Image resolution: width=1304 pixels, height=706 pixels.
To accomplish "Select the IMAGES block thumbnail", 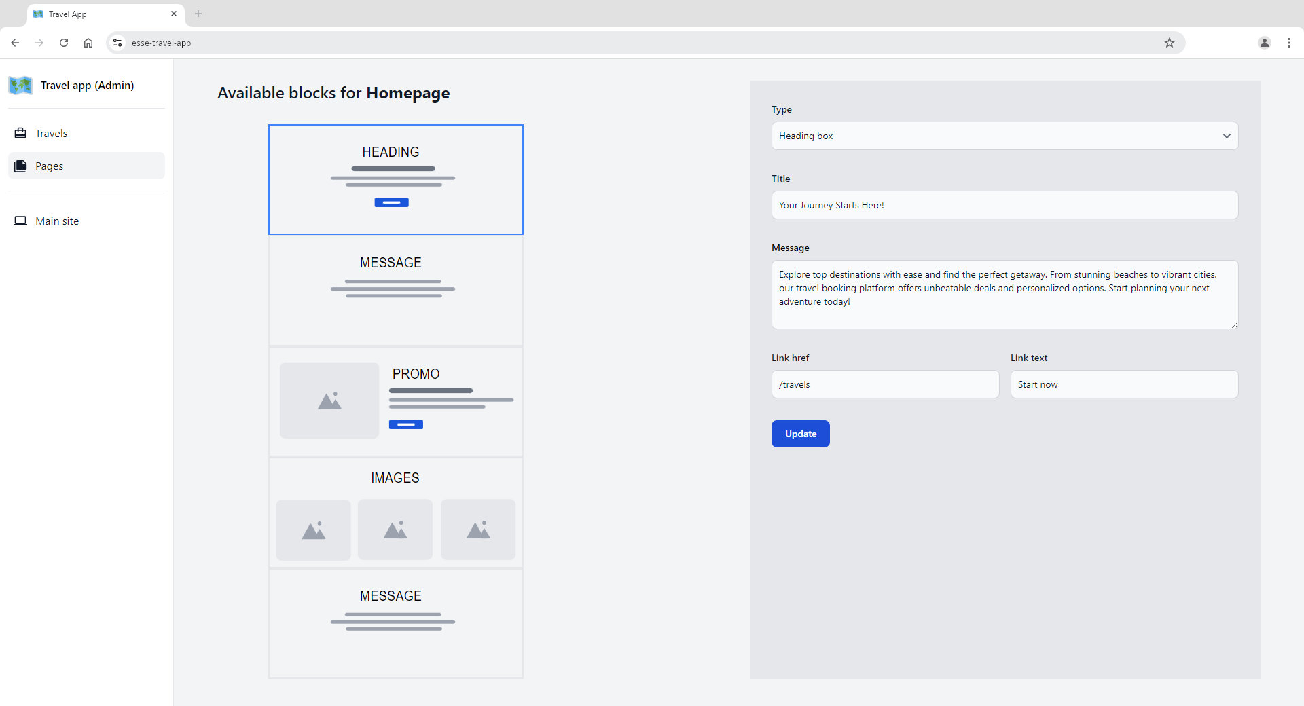I will pos(395,513).
